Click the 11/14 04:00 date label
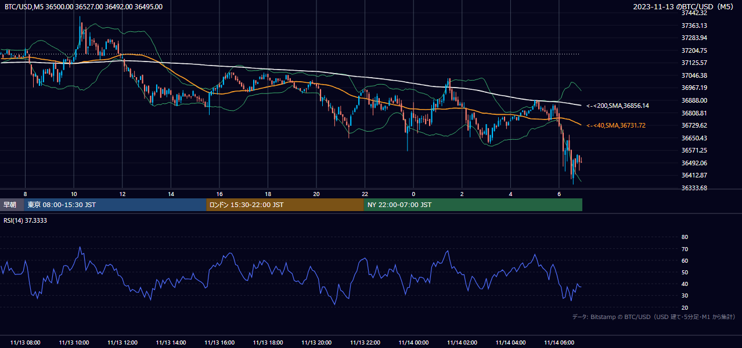Screen dimensions: 742x348 [510, 343]
